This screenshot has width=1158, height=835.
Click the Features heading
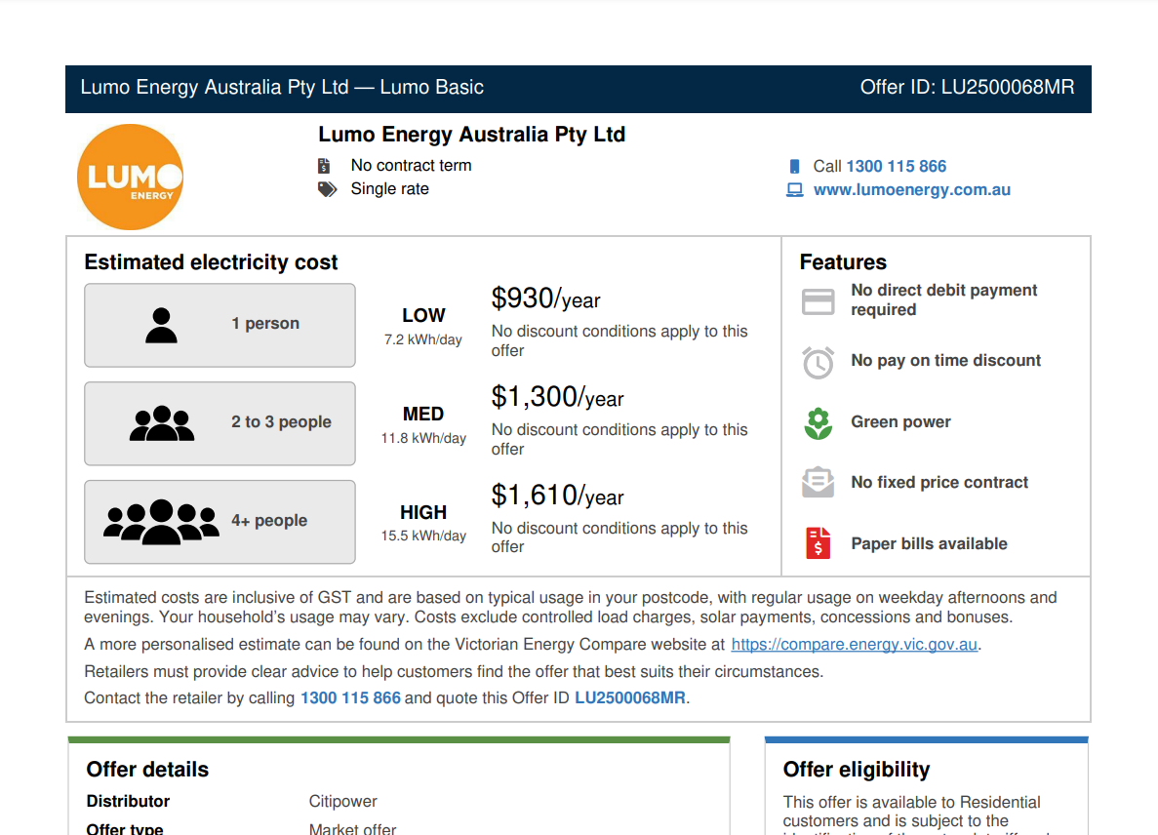[843, 262]
